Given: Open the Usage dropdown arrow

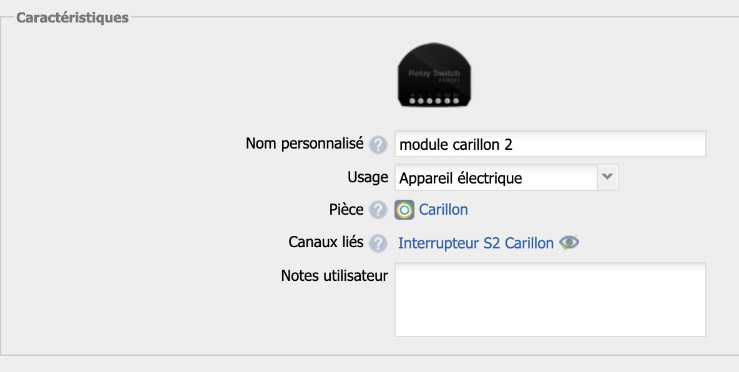Looking at the screenshot, I should (608, 178).
